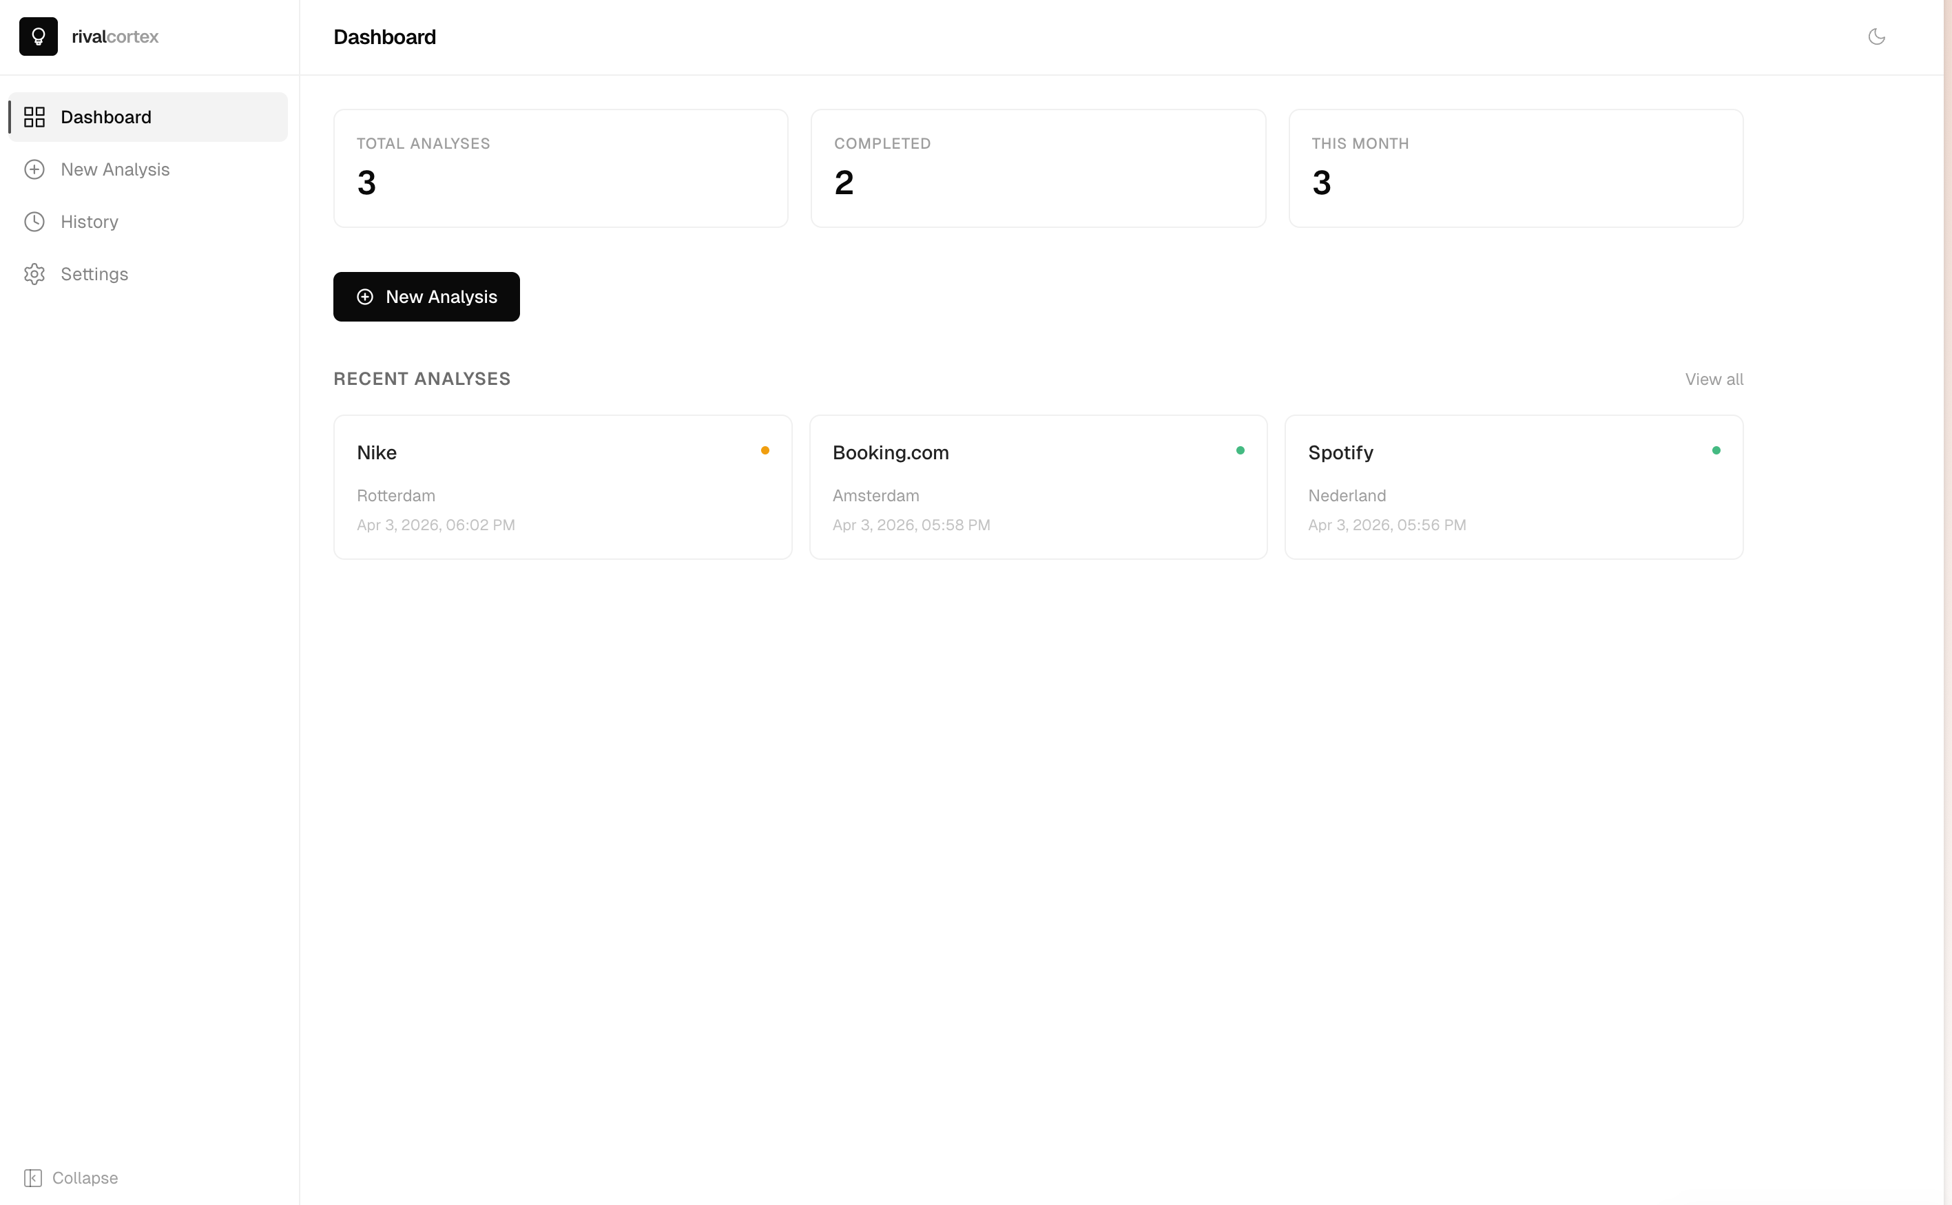Open the Nike Rotterdam analysis card
The image size is (1952, 1205).
562,487
